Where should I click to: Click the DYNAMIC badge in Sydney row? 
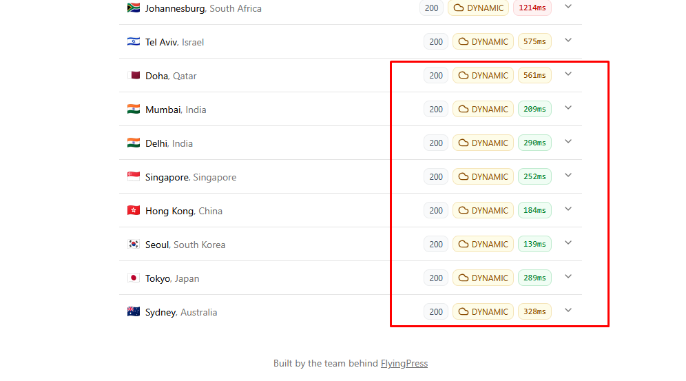tap(483, 311)
